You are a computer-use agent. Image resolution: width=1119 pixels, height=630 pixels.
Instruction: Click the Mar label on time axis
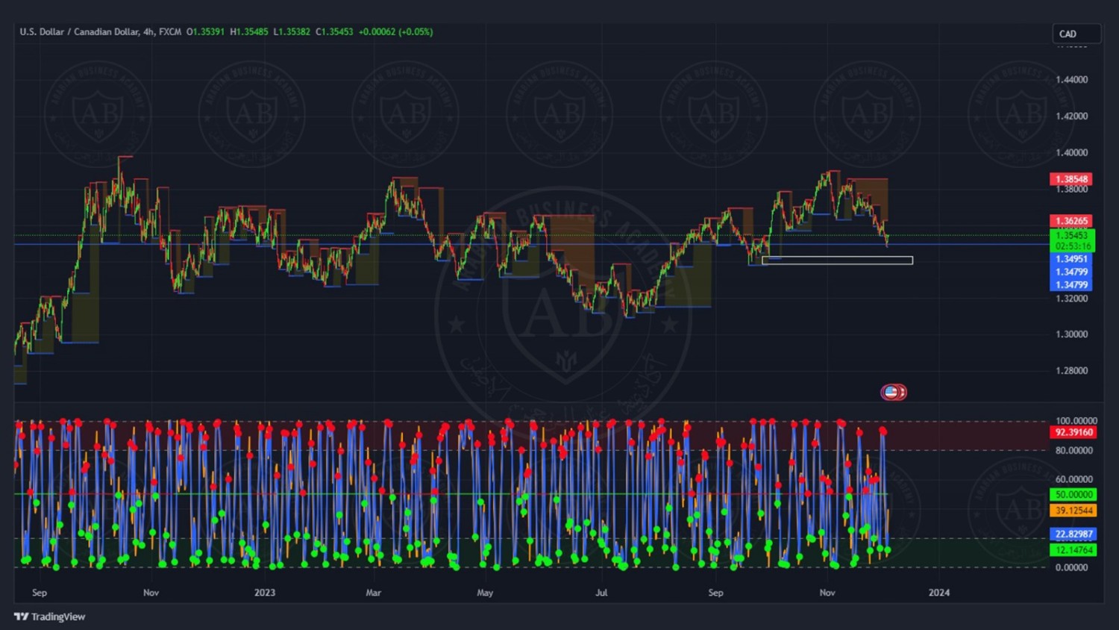pyautogui.click(x=373, y=593)
